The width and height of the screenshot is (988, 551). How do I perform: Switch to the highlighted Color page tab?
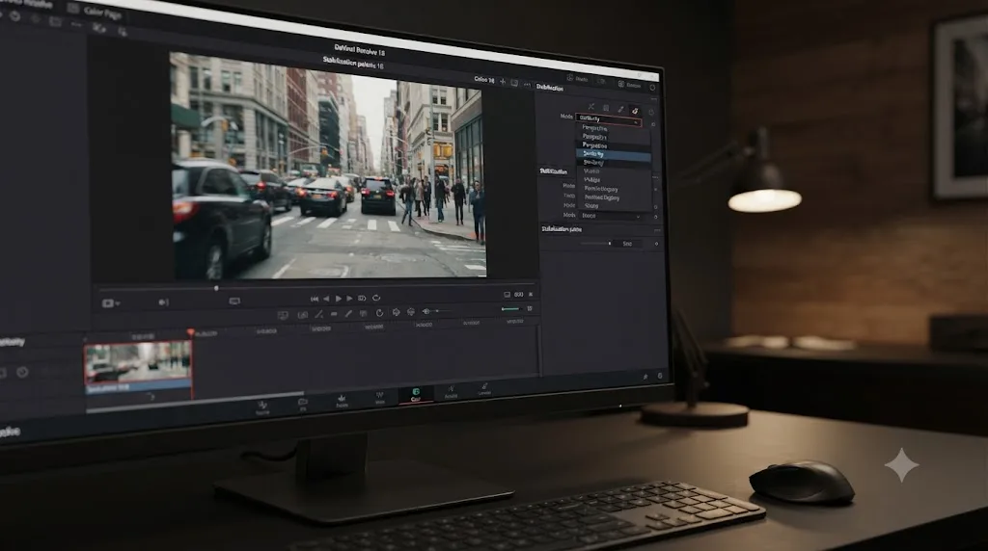coord(415,395)
